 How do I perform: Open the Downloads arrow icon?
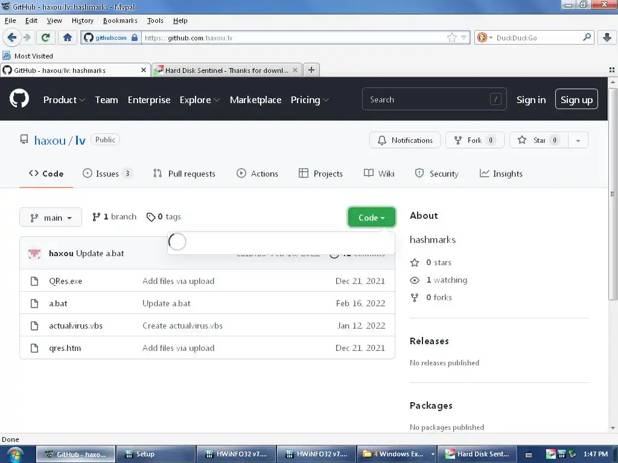607,38
